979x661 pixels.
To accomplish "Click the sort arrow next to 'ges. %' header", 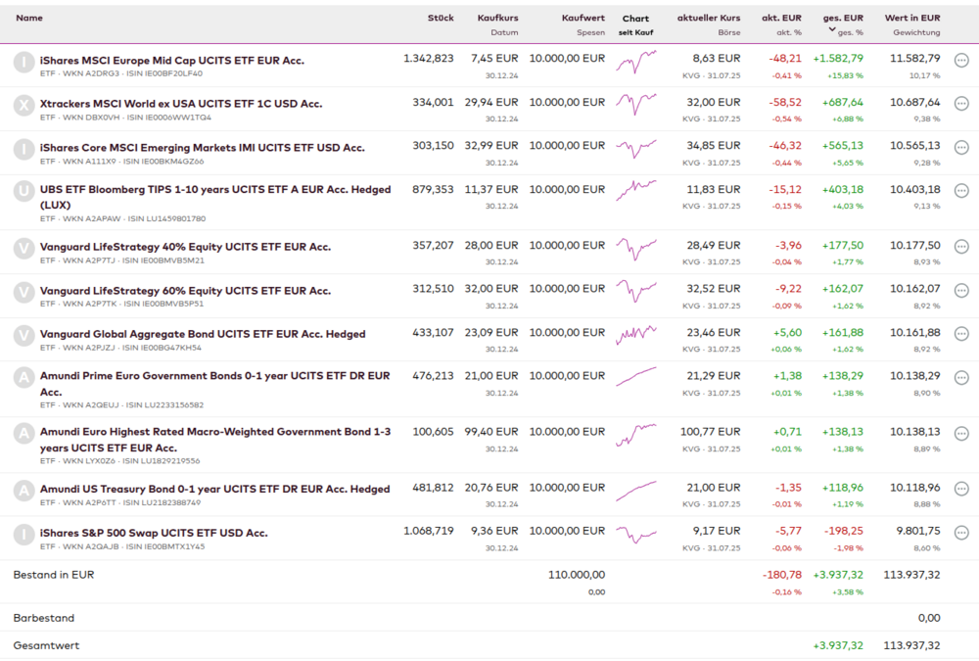I will pyautogui.click(x=831, y=30).
